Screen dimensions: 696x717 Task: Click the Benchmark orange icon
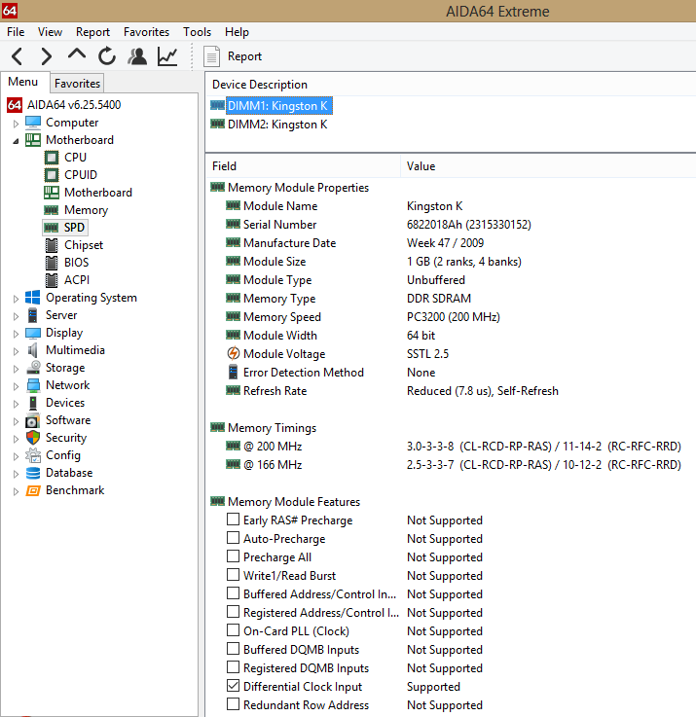33,490
